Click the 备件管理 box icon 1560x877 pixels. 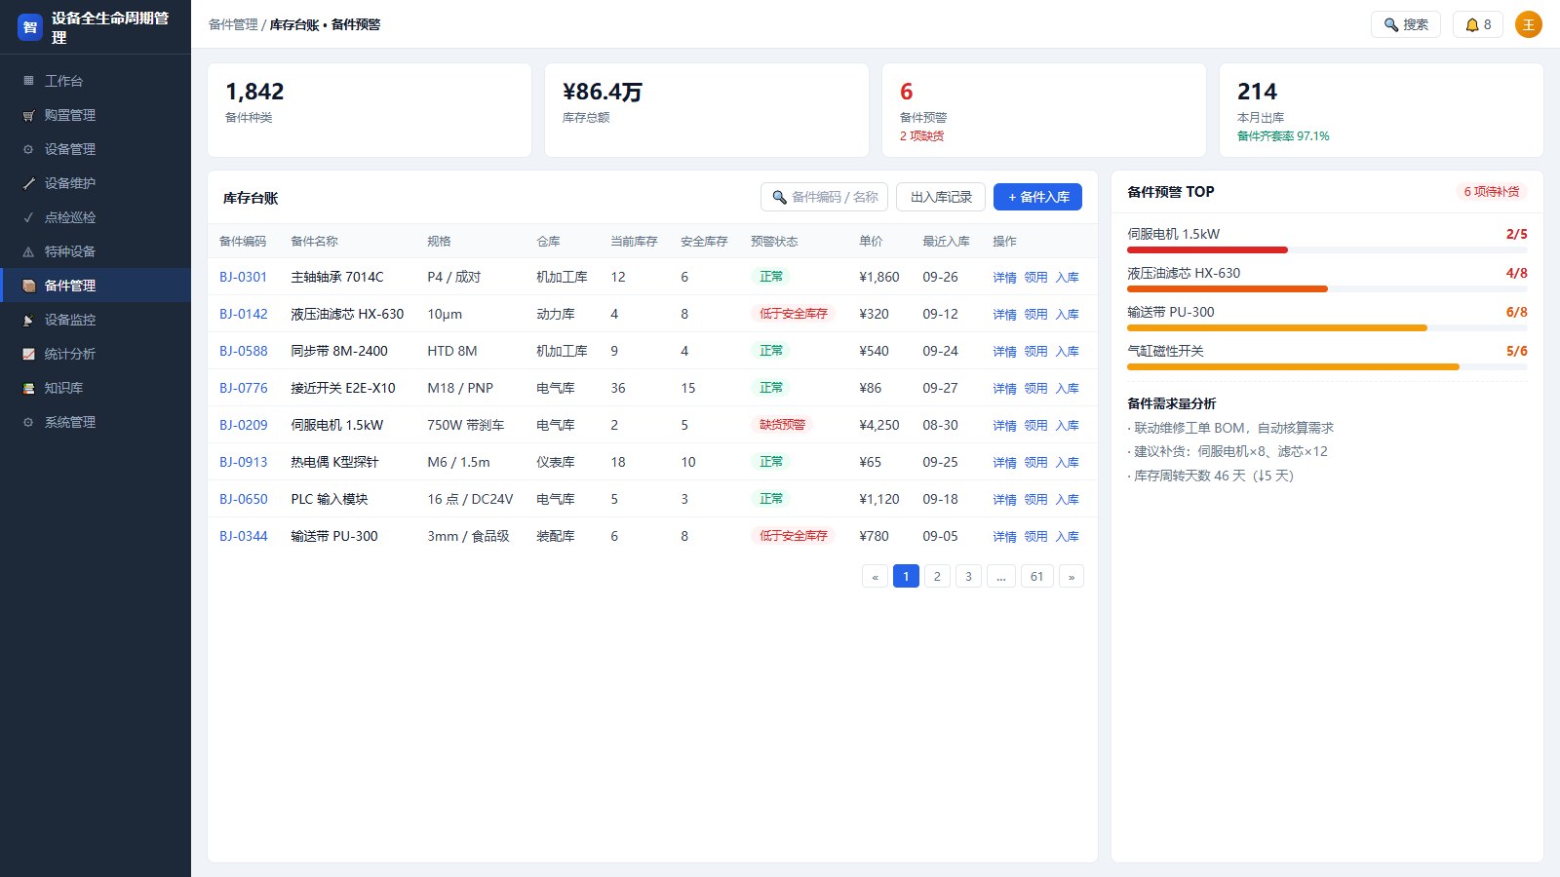pos(28,286)
